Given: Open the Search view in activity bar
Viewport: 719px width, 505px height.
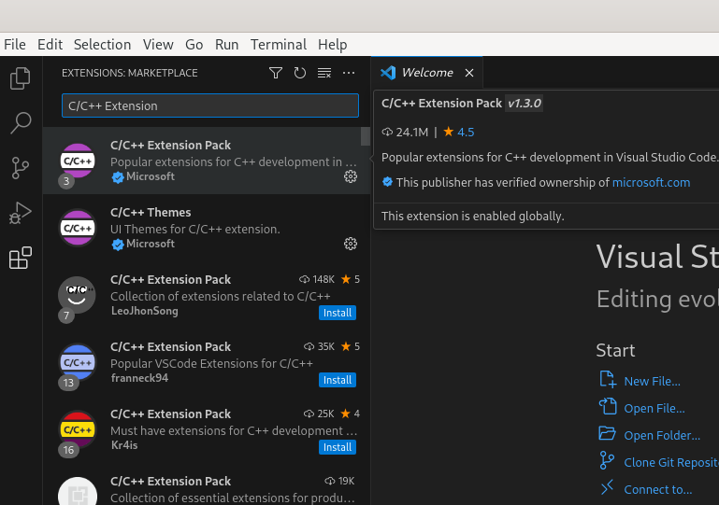Looking at the screenshot, I should point(20,123).
